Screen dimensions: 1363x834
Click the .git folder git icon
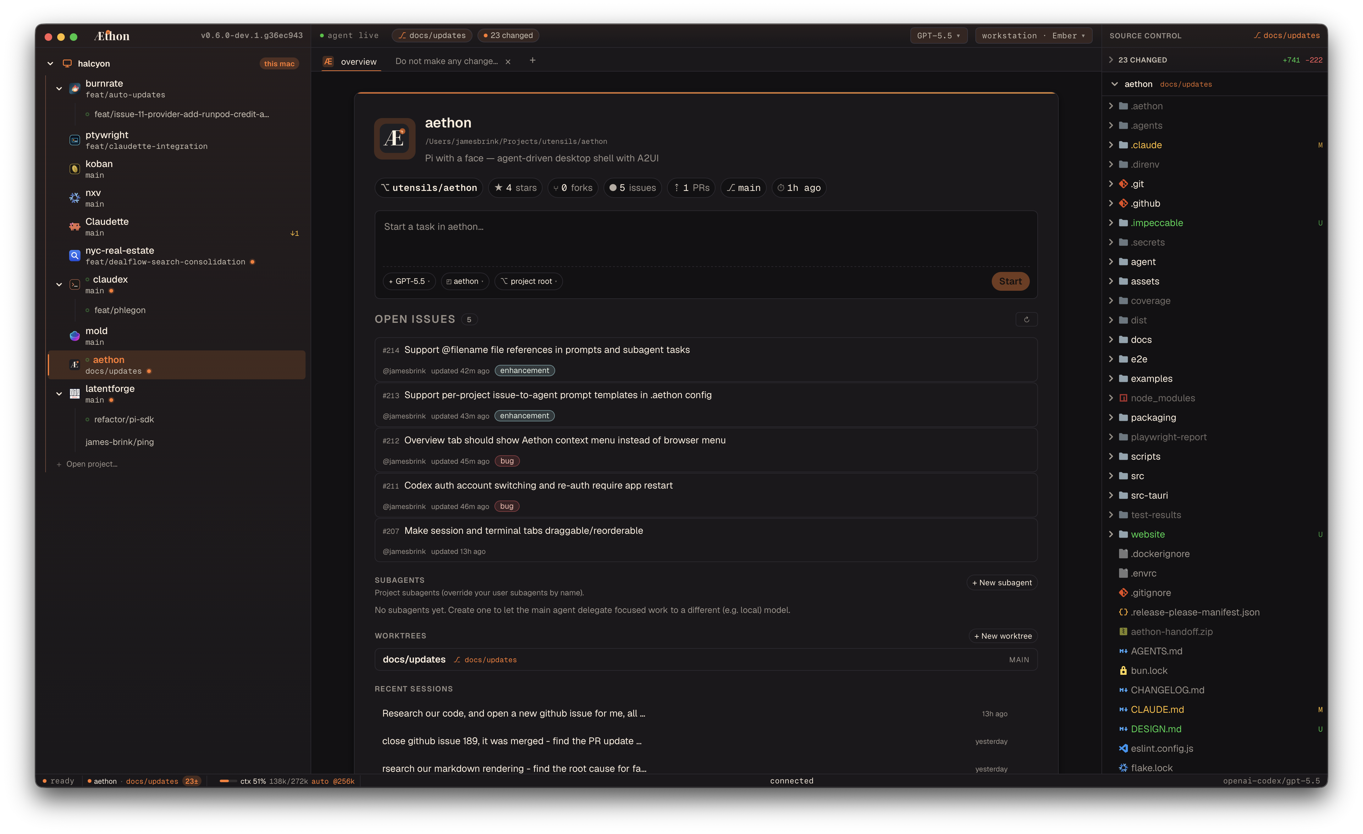1123,184
